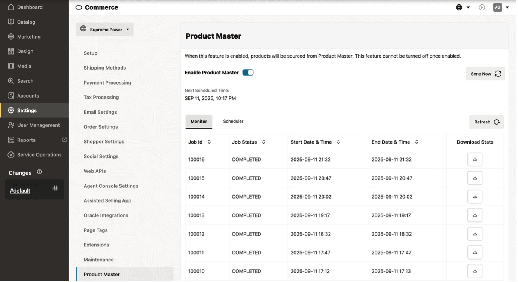Go to Social Settings
This screenshot has width=518, height=282.
101,156
